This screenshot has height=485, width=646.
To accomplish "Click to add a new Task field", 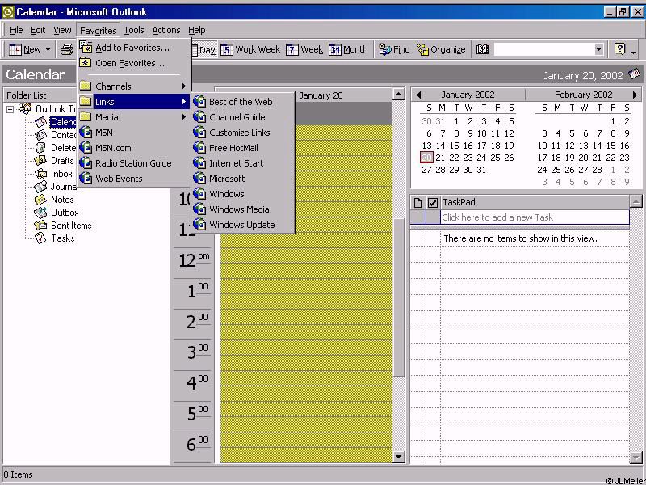I will click(x=534, y=217).
